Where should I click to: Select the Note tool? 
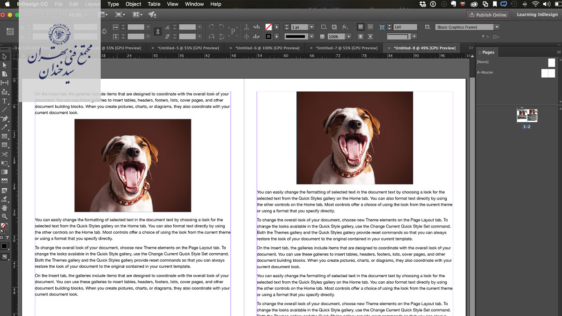(x=5, y=190)
